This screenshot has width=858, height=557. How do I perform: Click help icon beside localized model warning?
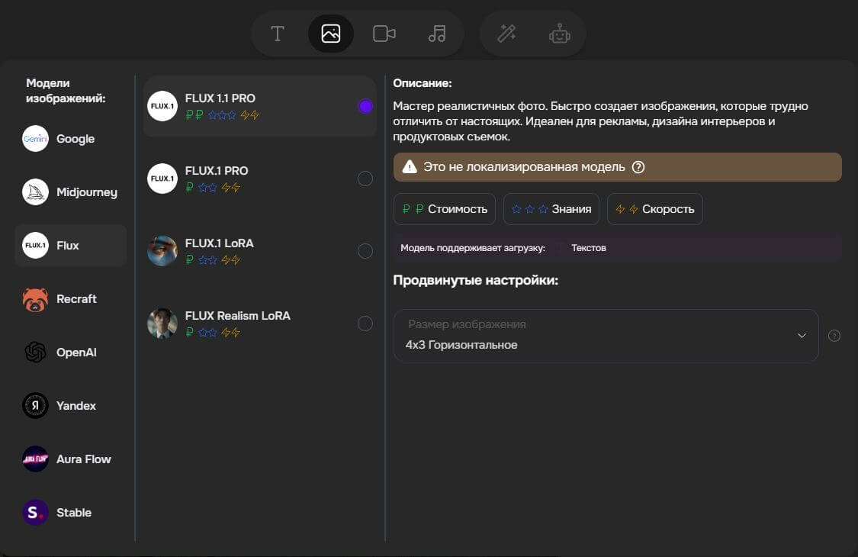coord(638,167)
